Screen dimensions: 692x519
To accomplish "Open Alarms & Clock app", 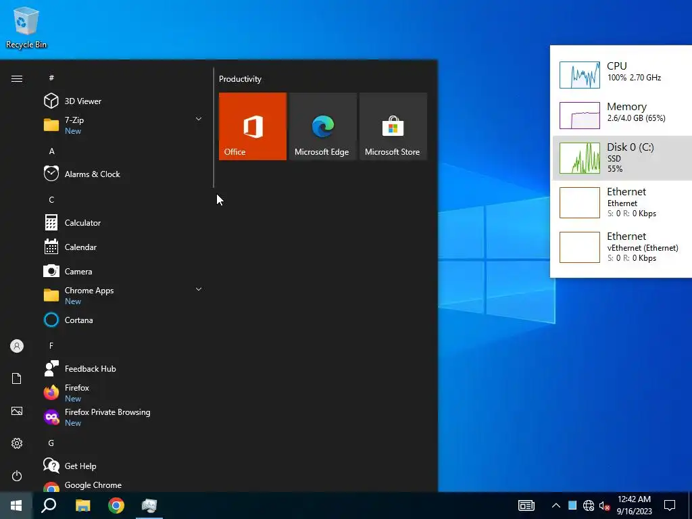I will click(124, 174).
